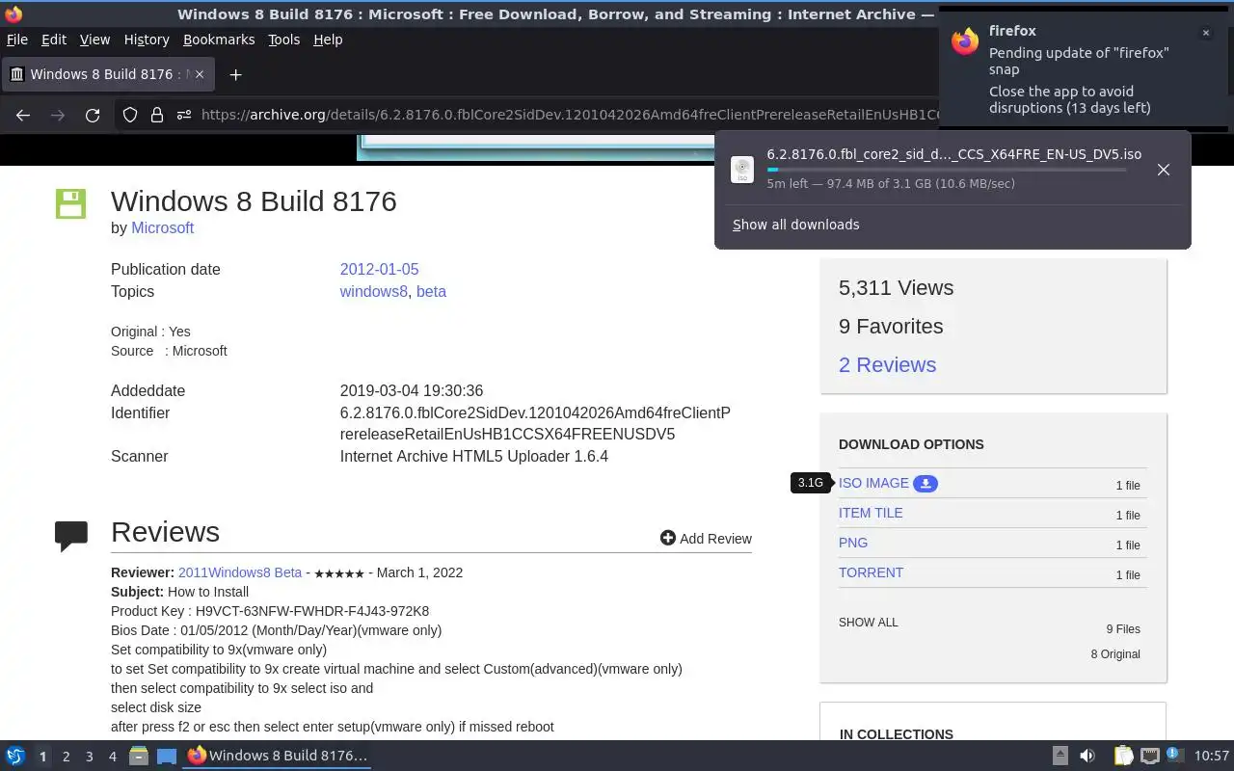Open ITEM TILE download option
The image size is (1234, 771).
[x=871, y=514]
